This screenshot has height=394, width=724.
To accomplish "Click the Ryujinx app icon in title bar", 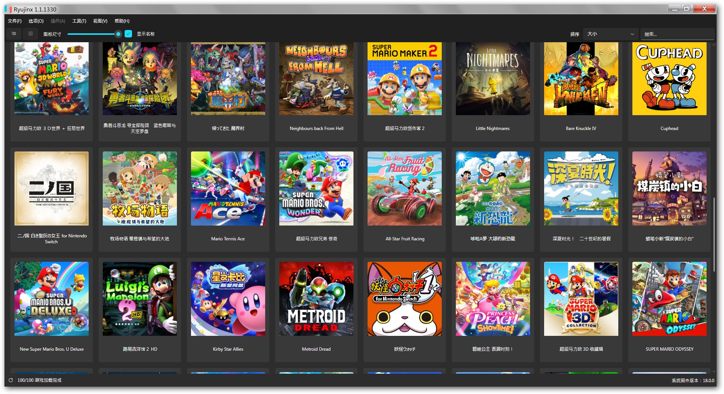I will point(8,9).
